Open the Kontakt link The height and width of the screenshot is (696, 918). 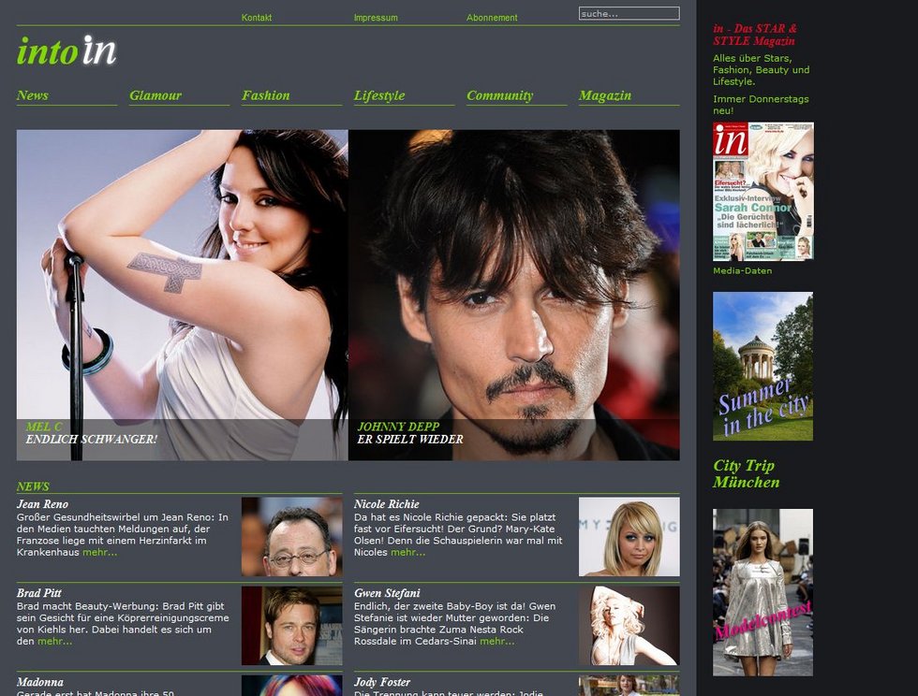[x=257, y=18]
